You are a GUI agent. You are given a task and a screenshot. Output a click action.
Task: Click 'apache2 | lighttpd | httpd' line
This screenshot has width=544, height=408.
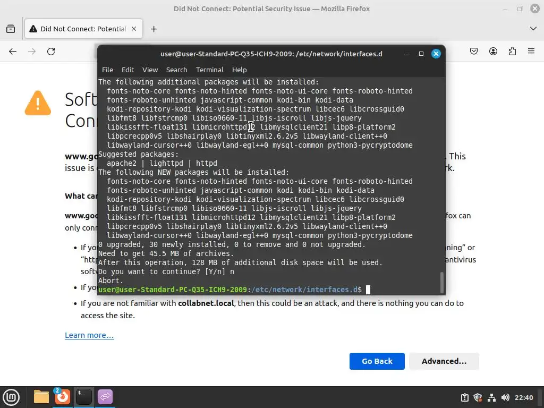point(162,163)
